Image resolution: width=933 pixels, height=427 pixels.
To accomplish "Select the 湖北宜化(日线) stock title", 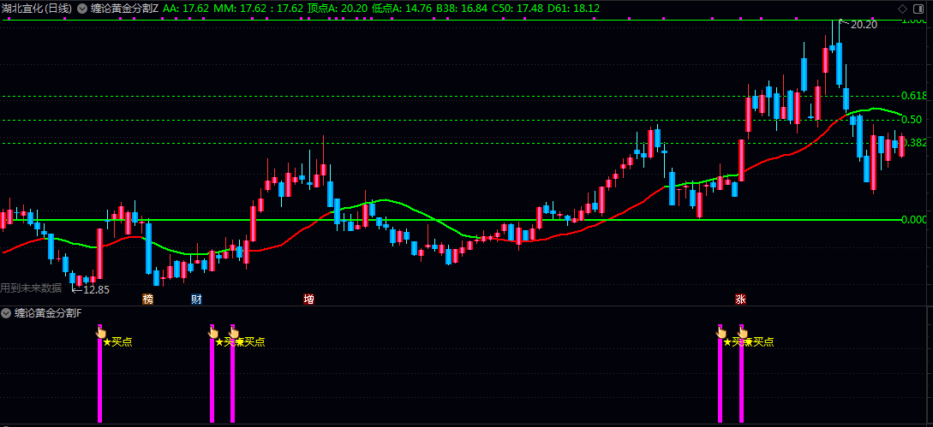I will coord(37,9).
